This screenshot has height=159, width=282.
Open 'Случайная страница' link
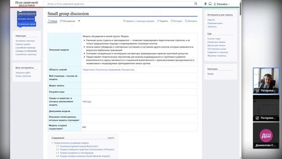pyautogui.click(x=26, y=48)
